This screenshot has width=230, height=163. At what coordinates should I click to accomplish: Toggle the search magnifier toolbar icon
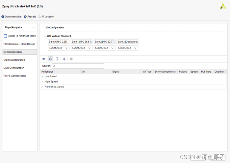click(x=50, y=59)
